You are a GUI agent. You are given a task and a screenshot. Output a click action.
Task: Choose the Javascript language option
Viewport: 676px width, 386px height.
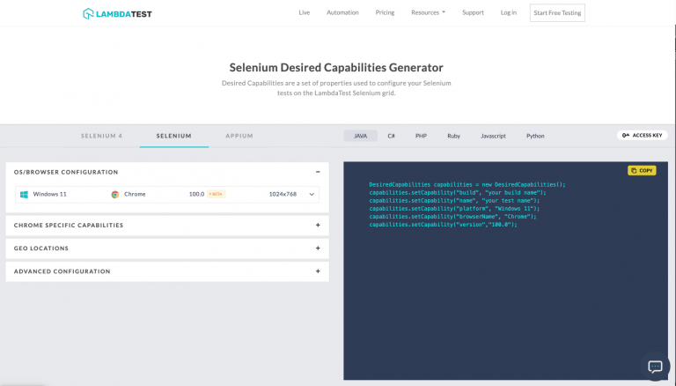(493, 136)
